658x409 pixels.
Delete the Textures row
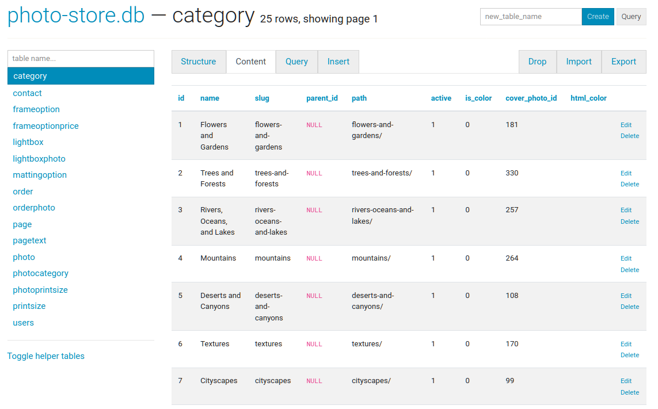tap(629, 355)
